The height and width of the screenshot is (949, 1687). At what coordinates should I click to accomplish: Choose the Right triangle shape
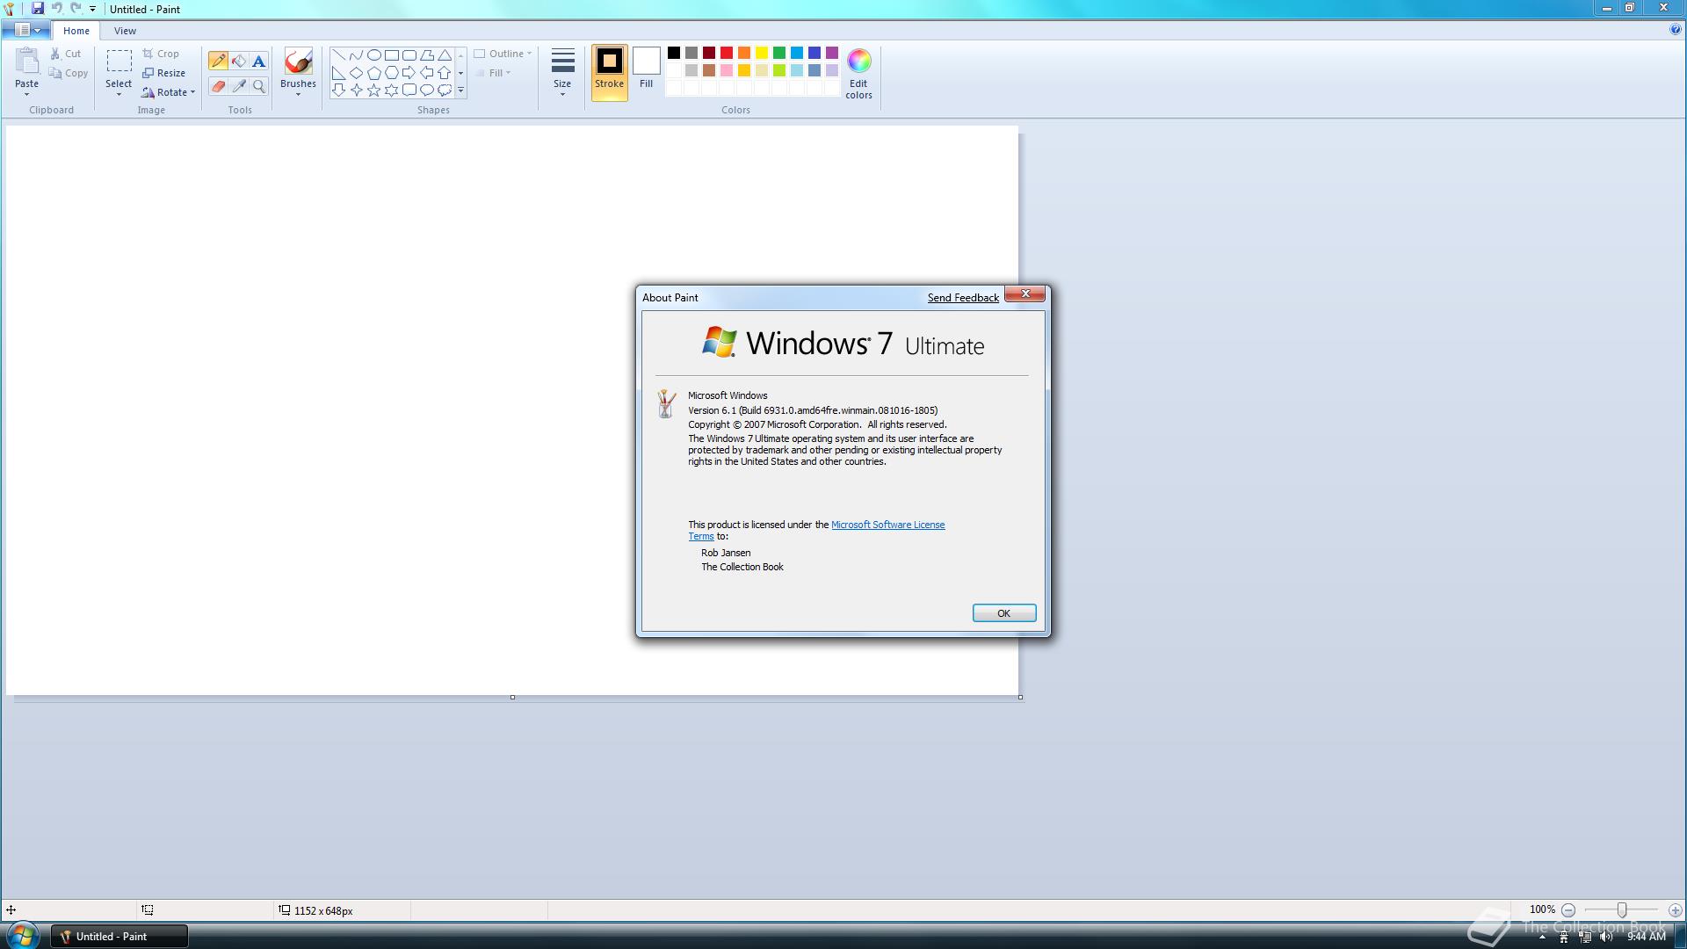tap(338, 73)
